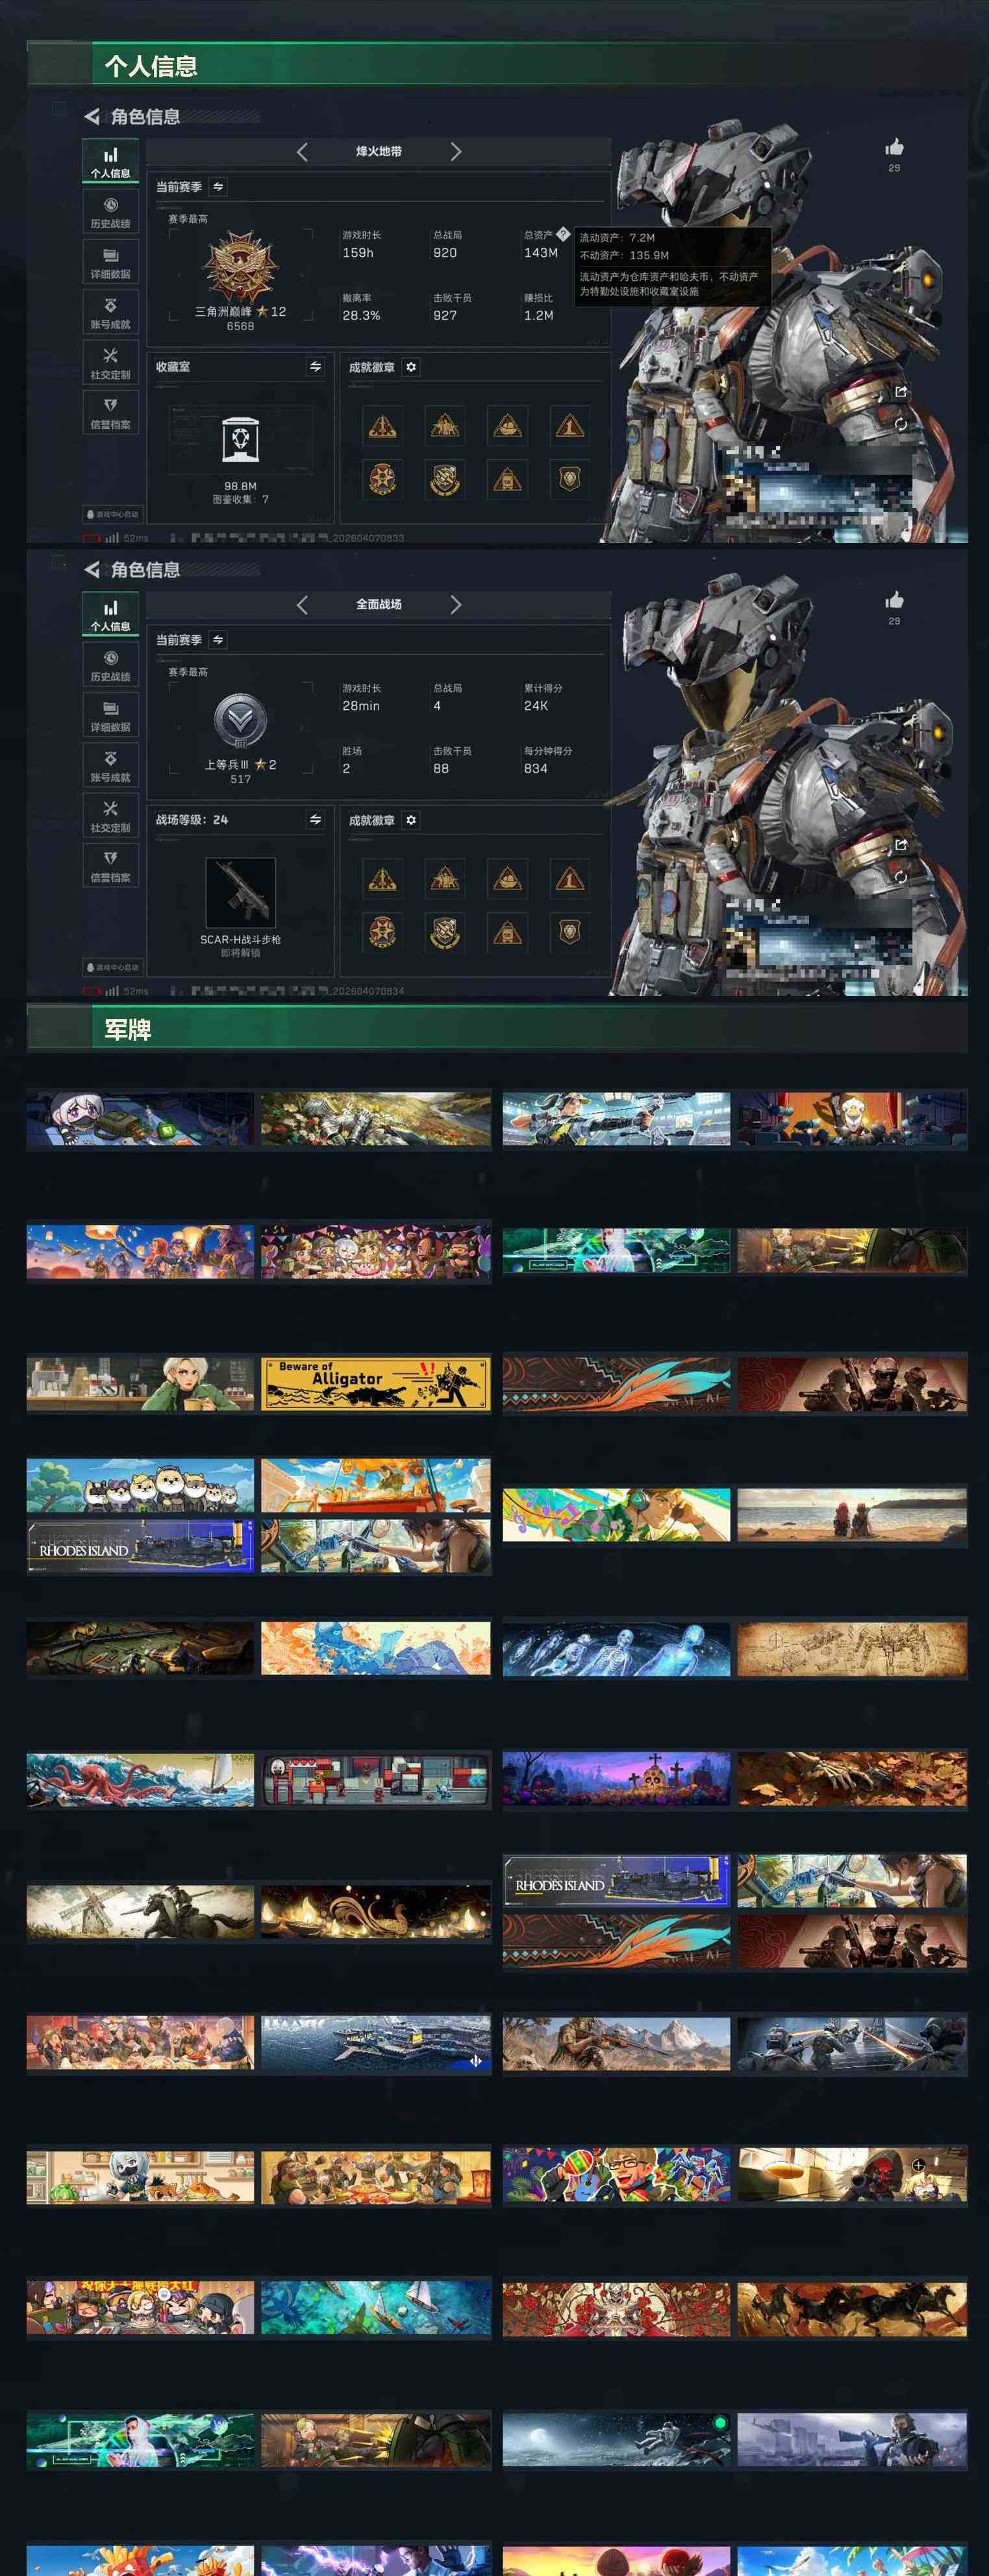
Task: Click the 28.3% extraction rate value
Action: click(x=360, y=315)
